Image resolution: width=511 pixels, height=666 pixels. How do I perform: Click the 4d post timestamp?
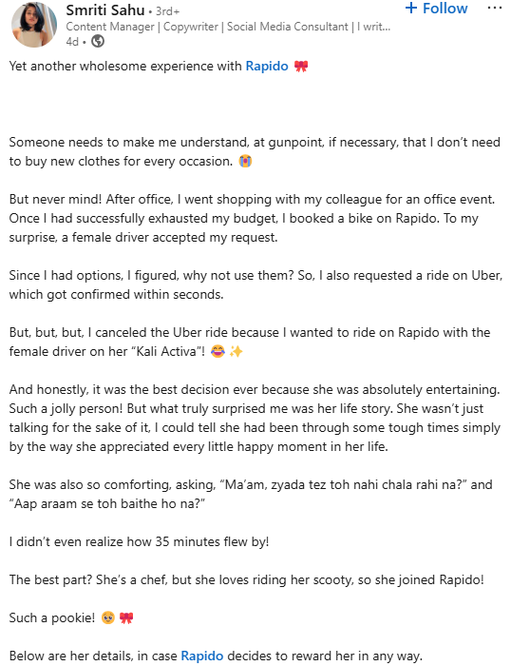tap(72, 42)
